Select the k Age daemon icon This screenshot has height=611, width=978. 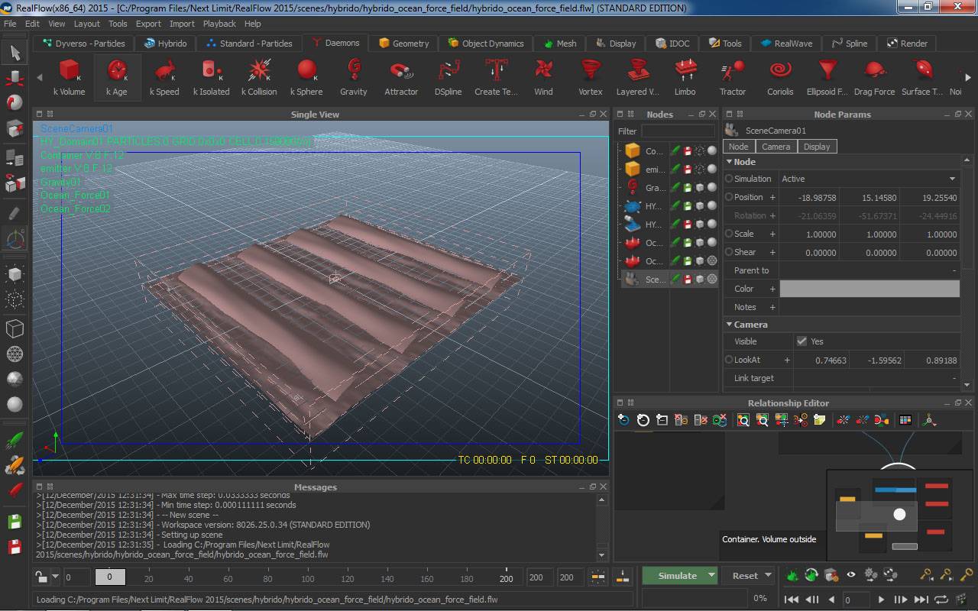point(116,71)
